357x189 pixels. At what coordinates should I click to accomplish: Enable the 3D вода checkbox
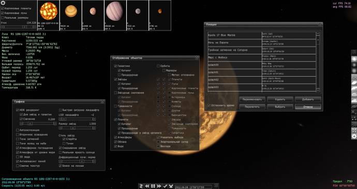[18, 157]
